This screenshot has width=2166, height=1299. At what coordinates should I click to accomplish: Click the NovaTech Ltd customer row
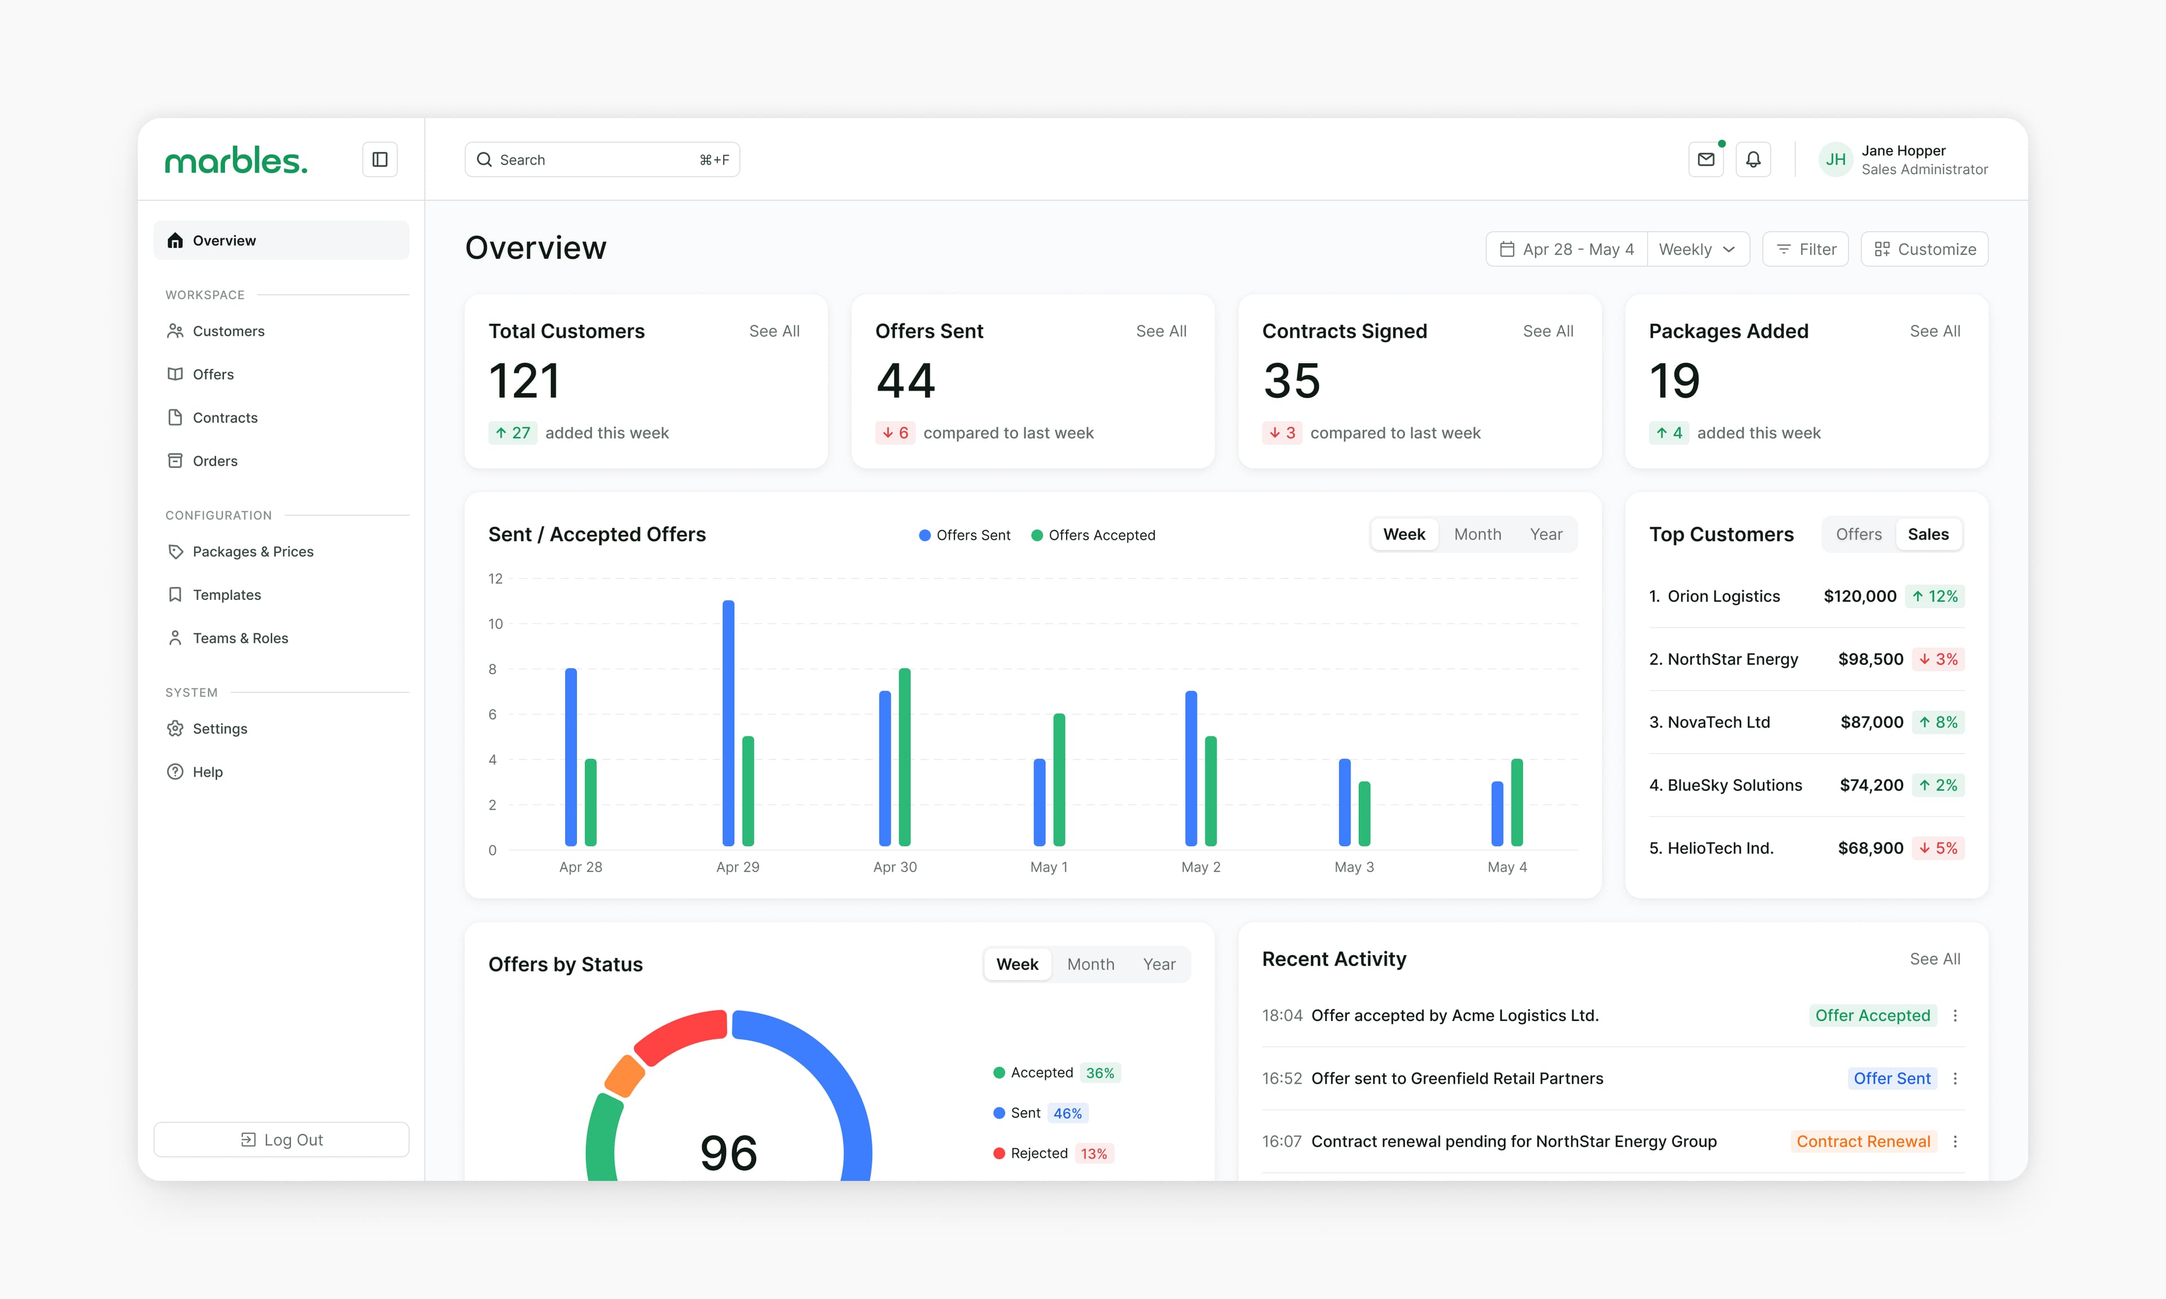pos(1806,722)
